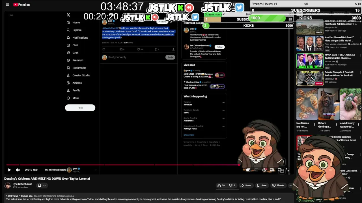Open the Shadow of Ezra live space
The image size is (362, 203).
204,85
